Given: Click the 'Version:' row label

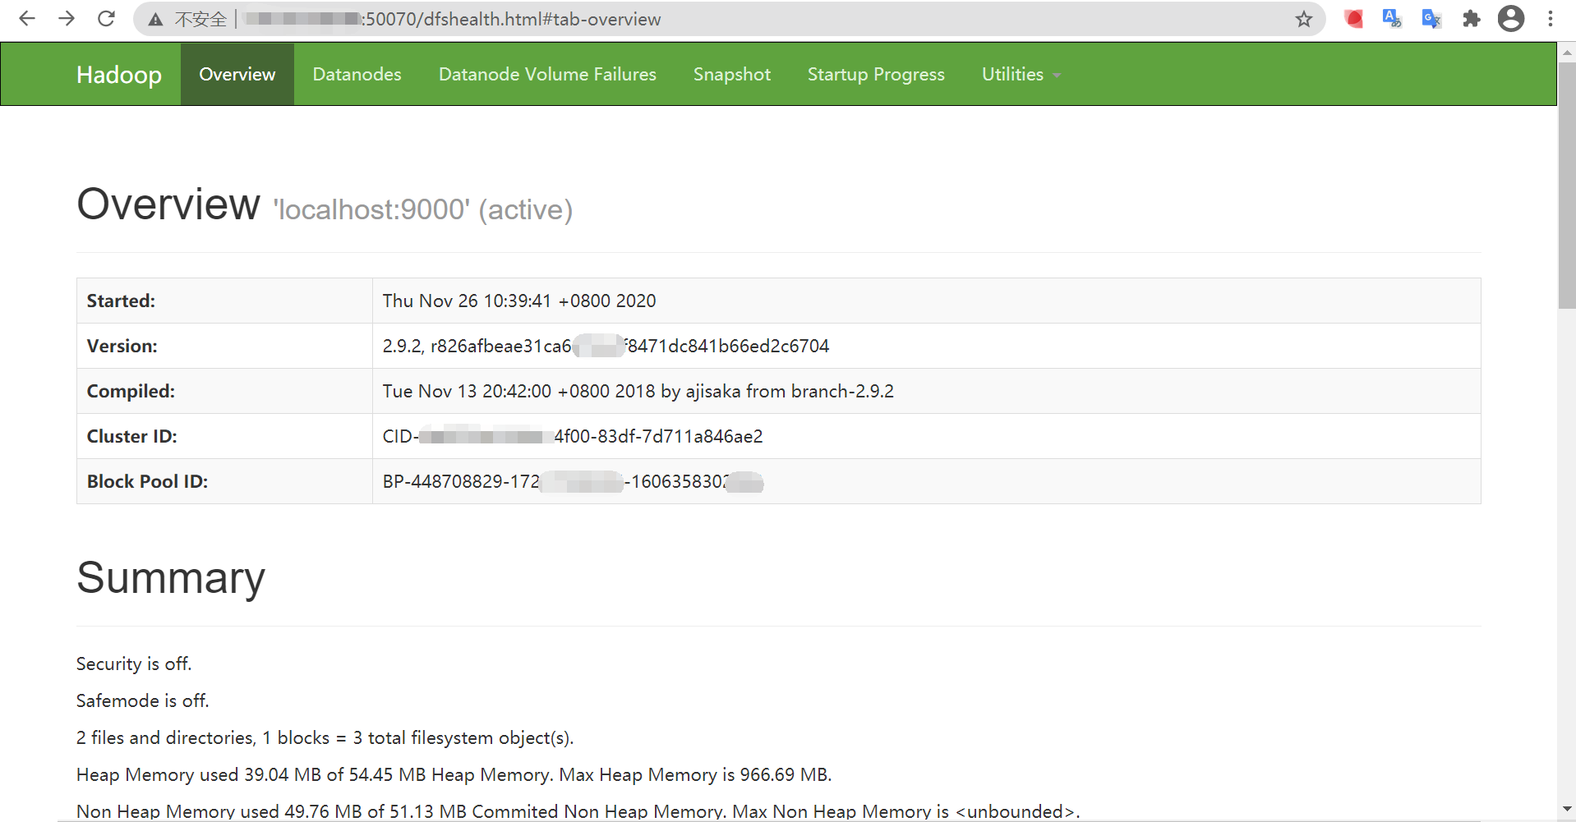Looking at the screenshot, I should click(x=122, y=346).
